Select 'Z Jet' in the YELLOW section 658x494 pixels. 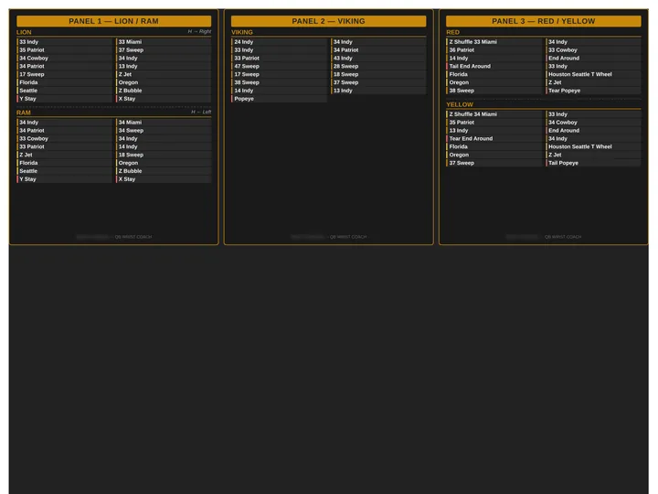(x=593, y=155)
